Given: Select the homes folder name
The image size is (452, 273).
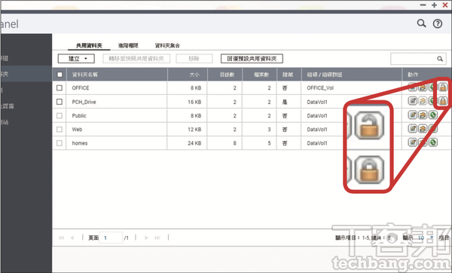Looking at the screenshot, I should click(x=80, y=143).
